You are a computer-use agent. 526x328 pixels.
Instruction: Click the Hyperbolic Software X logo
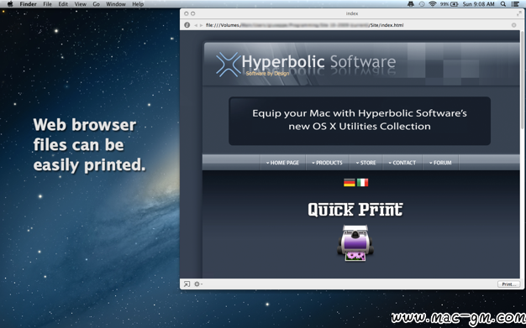229,64
